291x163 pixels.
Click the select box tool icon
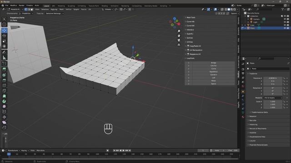(4, 19)
